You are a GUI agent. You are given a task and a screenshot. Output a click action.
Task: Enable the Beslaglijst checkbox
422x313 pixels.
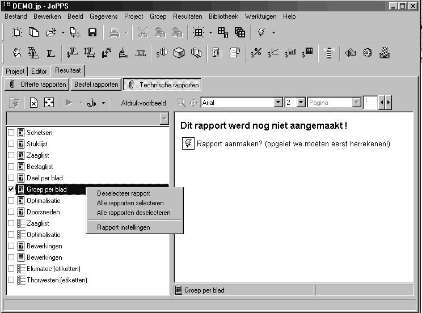coord(11,166)
